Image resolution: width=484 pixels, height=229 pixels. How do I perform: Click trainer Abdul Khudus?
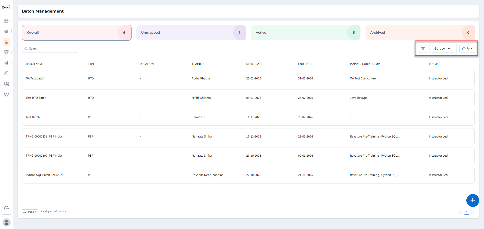[201, 78]
